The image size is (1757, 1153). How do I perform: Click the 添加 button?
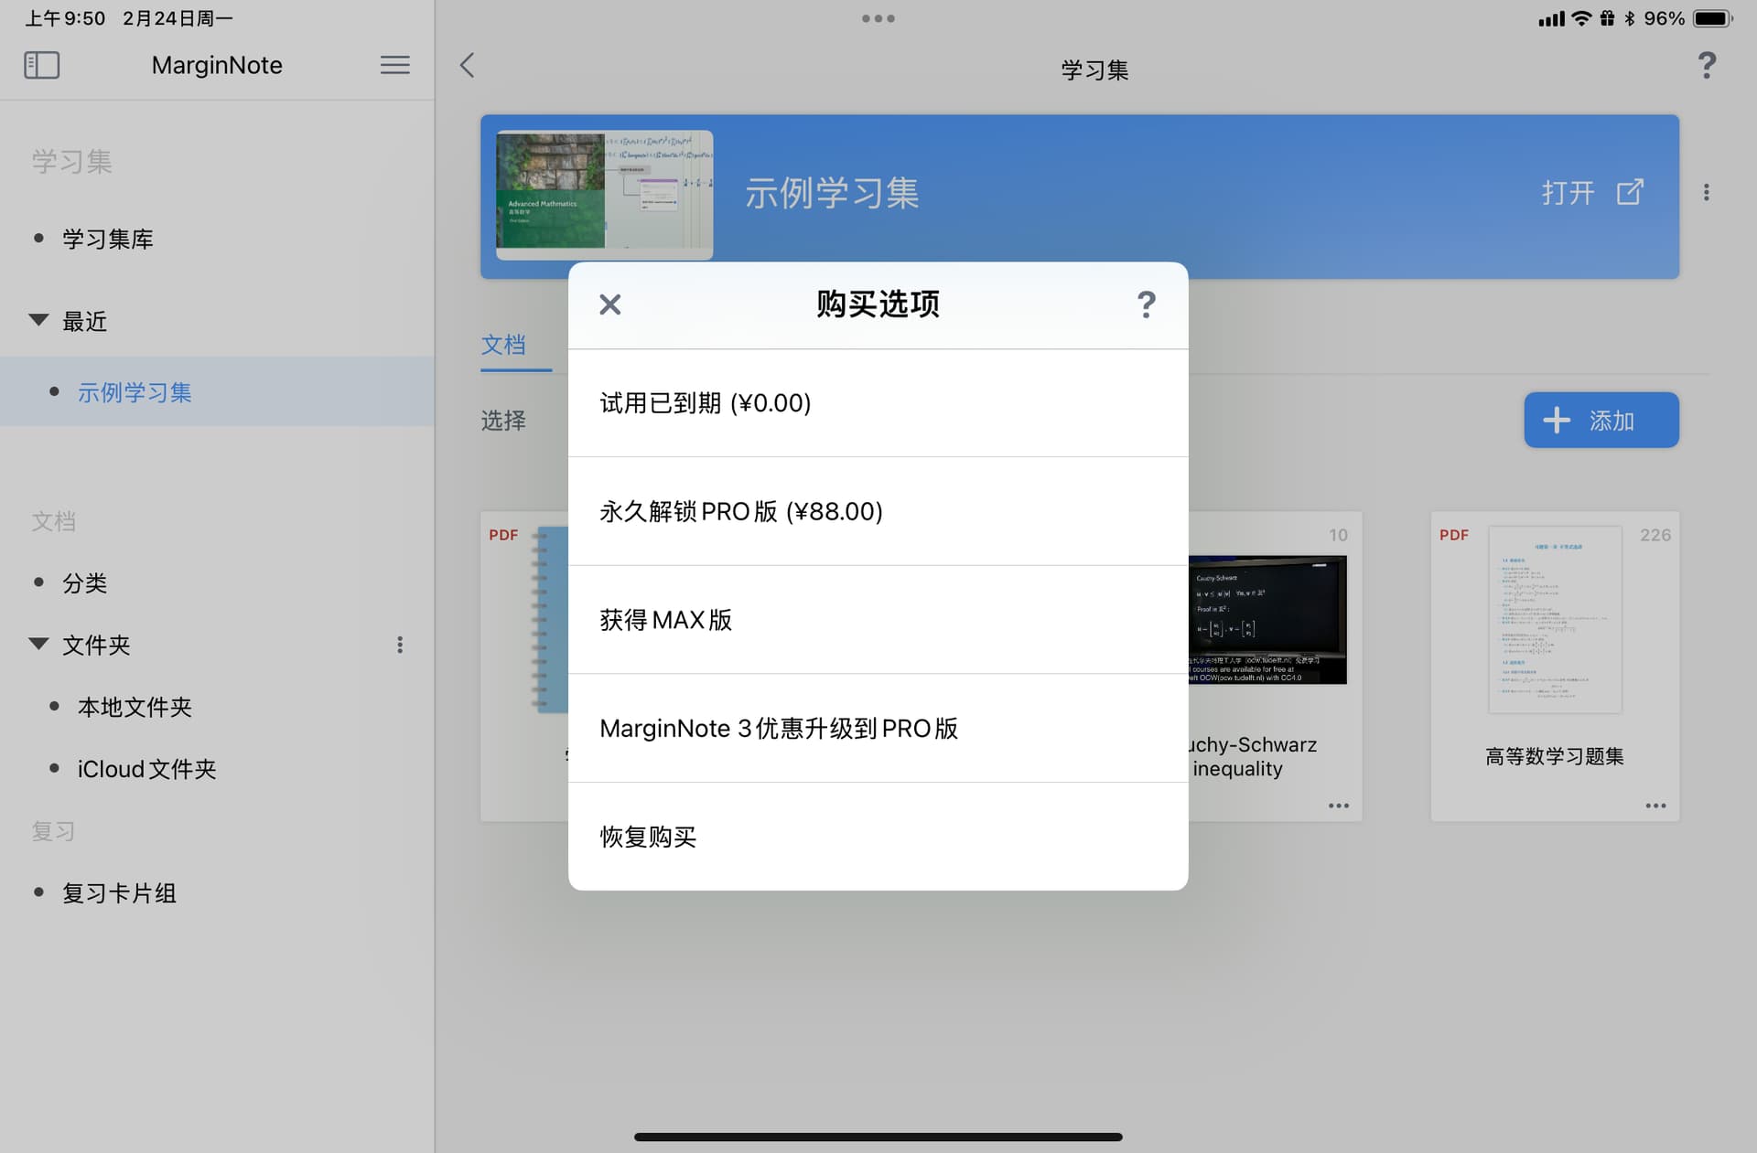pos(1601,420)
